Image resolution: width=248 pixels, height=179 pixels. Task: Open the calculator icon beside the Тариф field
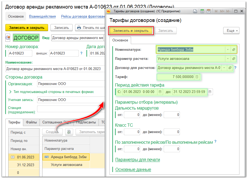(x=197, y=77)
